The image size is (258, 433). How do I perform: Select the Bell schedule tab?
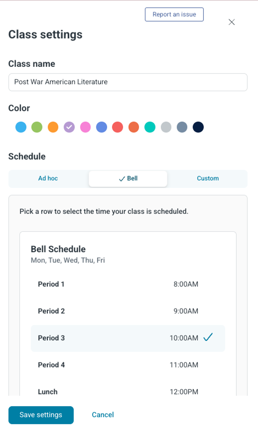click(x=128, y=179)
